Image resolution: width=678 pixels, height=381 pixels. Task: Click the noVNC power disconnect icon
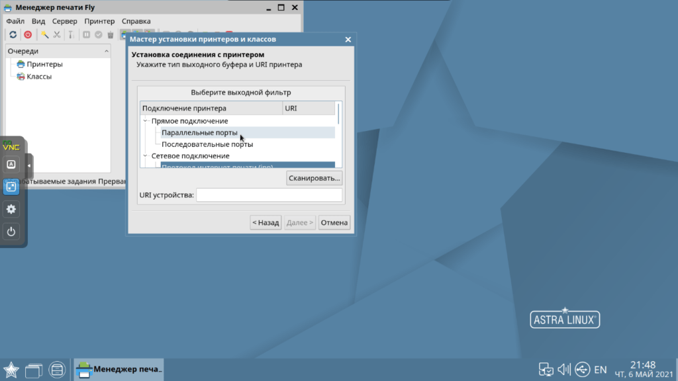coord(11,232)
